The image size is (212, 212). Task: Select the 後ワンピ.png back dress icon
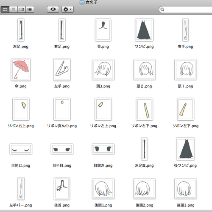point(185,149)
